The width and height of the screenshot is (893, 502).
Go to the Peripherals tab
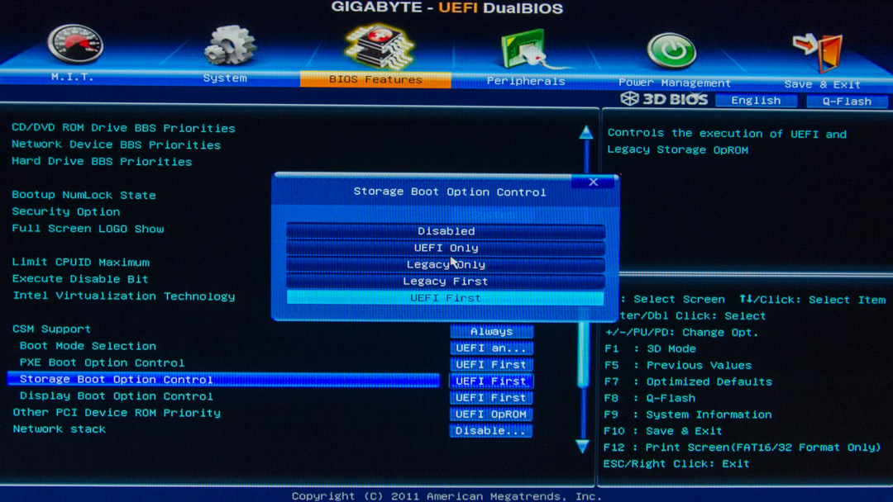click(x=526, y=81)
